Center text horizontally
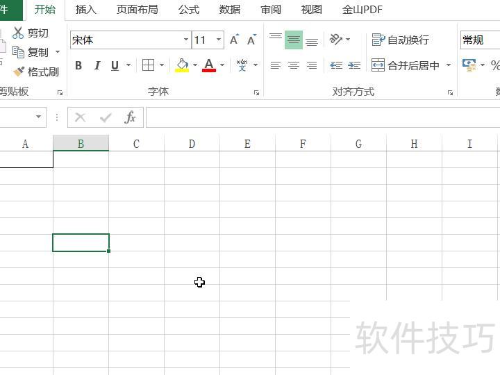Screen dimensions: 500x375 [294, 65]
